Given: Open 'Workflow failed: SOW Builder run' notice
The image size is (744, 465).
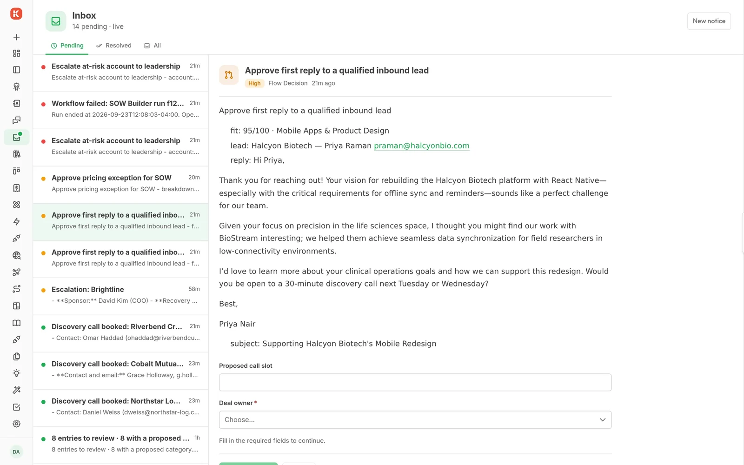Looking at the screenshot, I should point(121,110).
